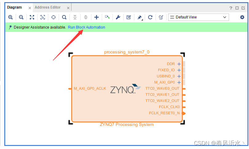This screenshot has height=149, width=249.
Task: Click the Zoom In magnifier icon
Action: (10, 17)
